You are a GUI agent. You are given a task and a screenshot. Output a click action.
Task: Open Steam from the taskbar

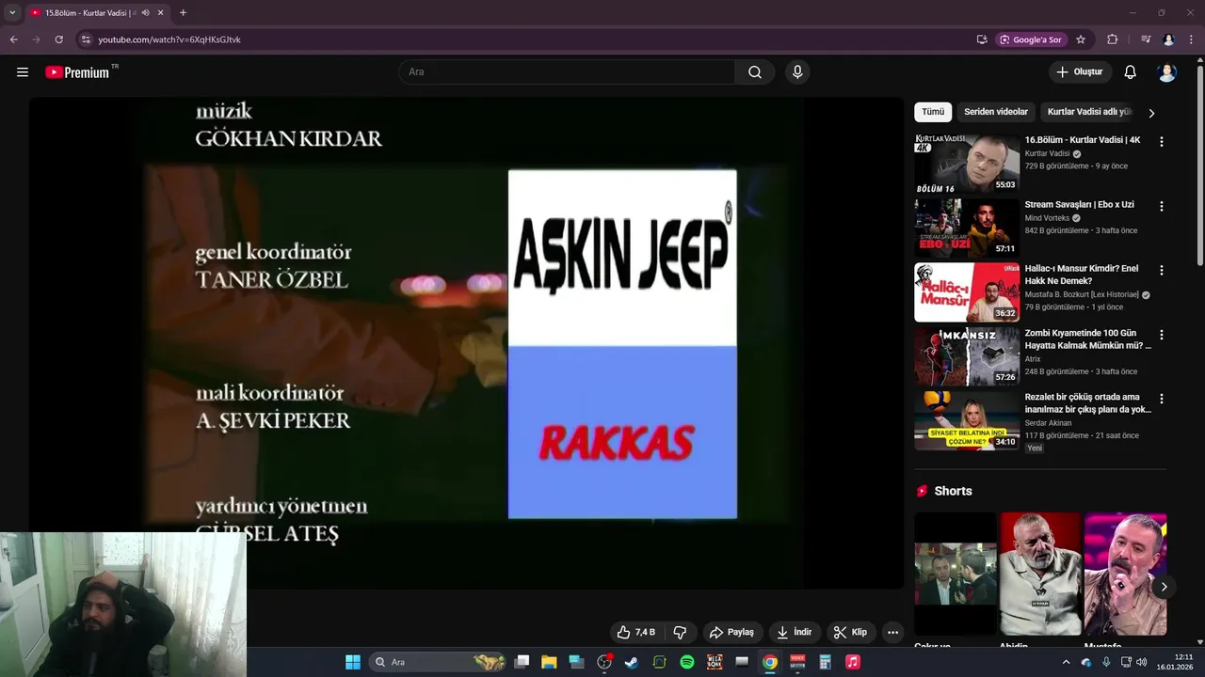632,662
